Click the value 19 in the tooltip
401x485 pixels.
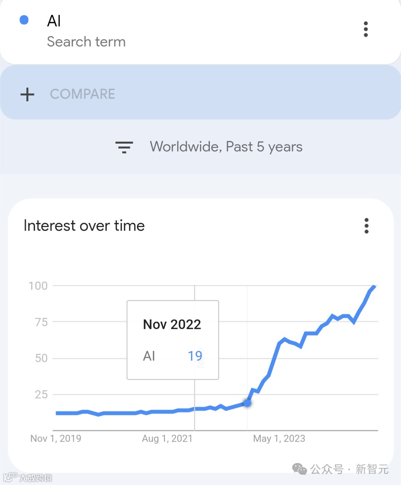pyautogui.click(x=195, y=356)
